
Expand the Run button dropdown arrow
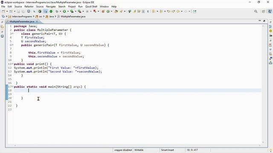pos(68,11)
